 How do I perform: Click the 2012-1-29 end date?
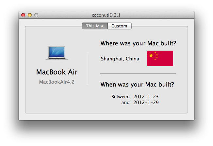tap(146, 103)
